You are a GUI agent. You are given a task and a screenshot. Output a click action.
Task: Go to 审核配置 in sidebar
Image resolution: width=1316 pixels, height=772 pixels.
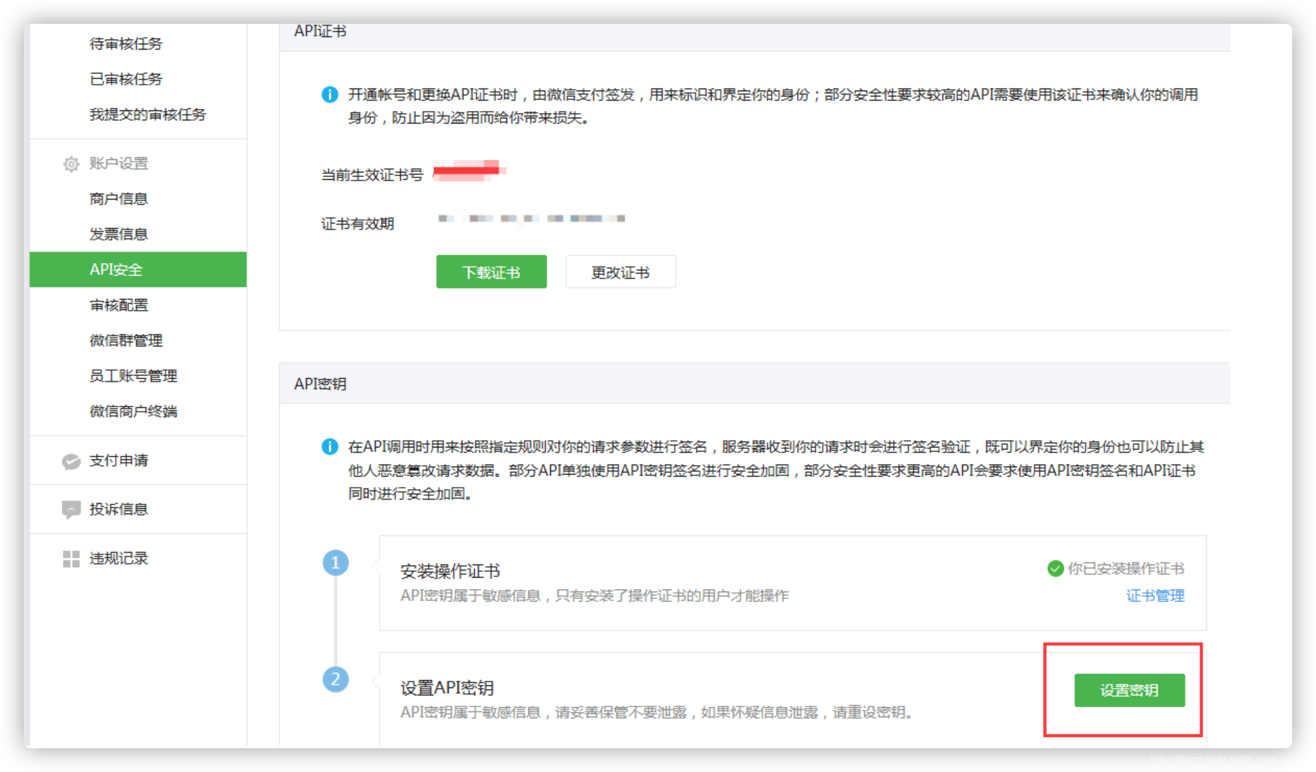coord(119,305)
